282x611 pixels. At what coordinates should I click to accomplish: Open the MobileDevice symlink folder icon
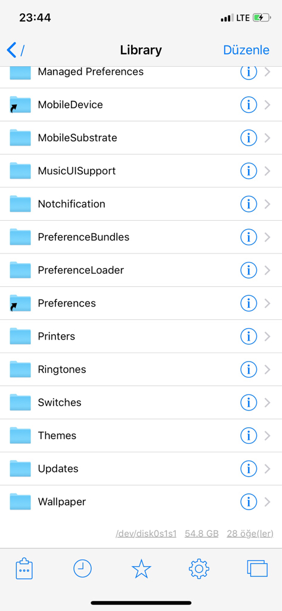20,104
